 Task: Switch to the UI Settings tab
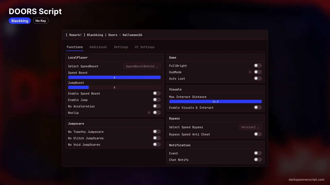(x=145, y=47)
